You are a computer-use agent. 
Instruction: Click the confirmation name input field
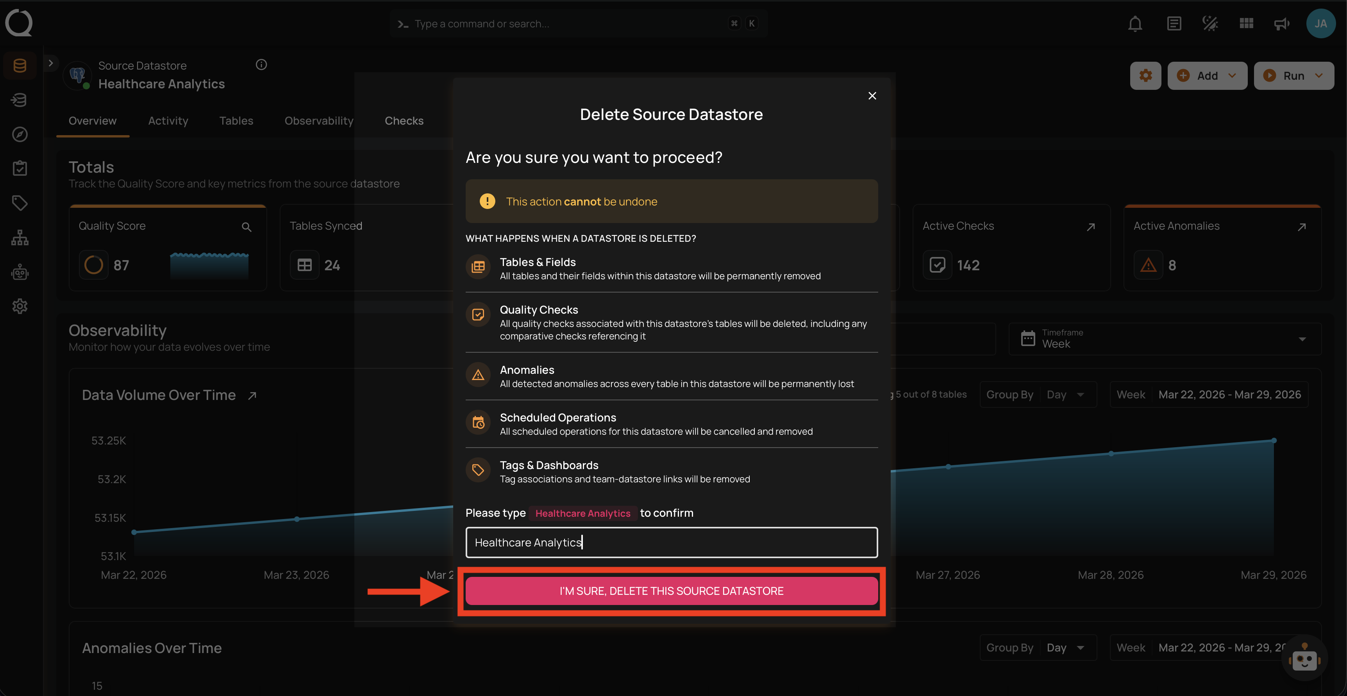coord(672,543)
